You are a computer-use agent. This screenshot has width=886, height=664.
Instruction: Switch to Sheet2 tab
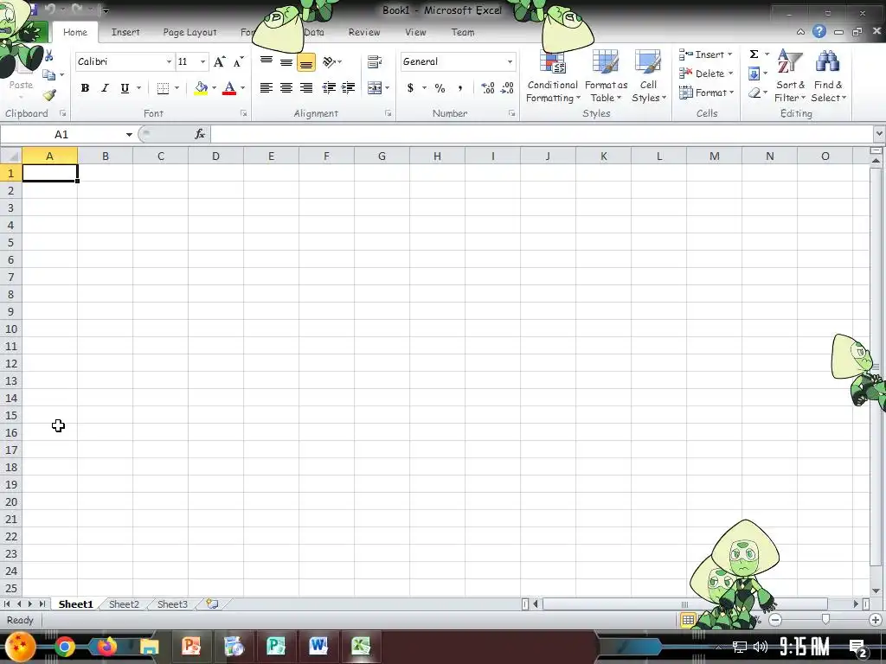click(124, 604)
